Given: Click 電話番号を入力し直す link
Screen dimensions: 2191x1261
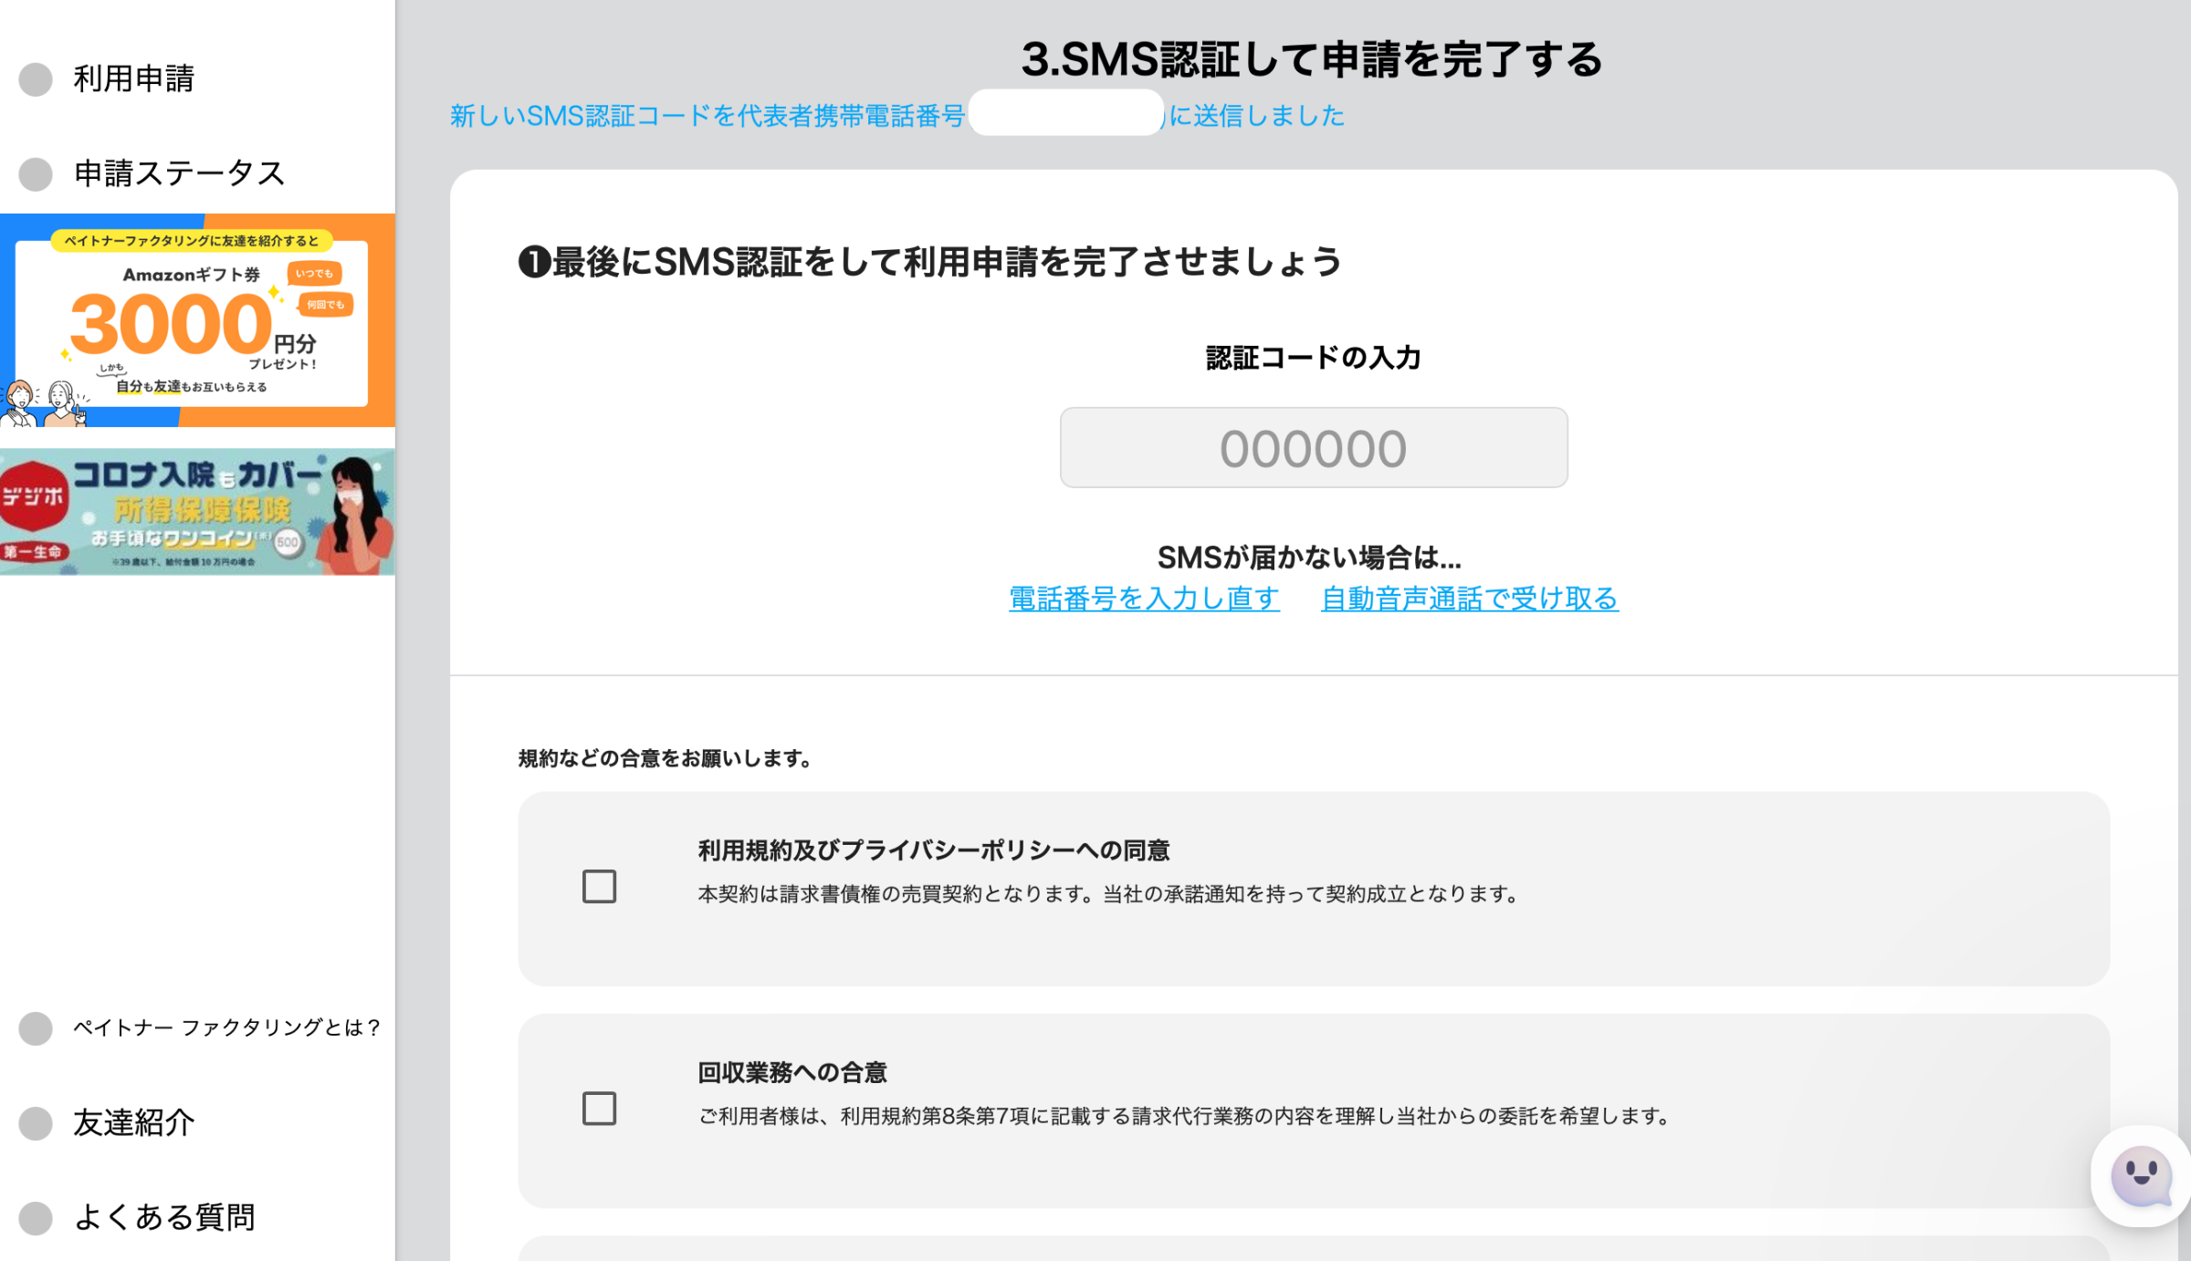Looking at the screenshot, I should click(x=1147, y=600).
